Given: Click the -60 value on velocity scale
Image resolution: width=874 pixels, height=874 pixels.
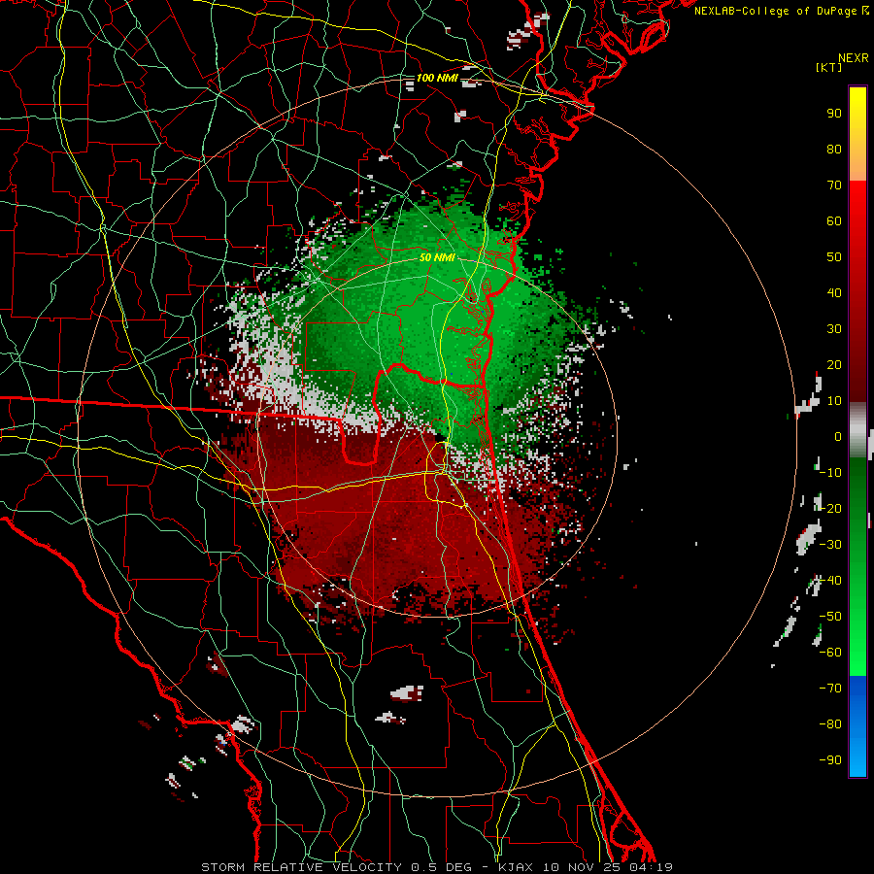Looking at the screenshot, I should tap(830, 653).
